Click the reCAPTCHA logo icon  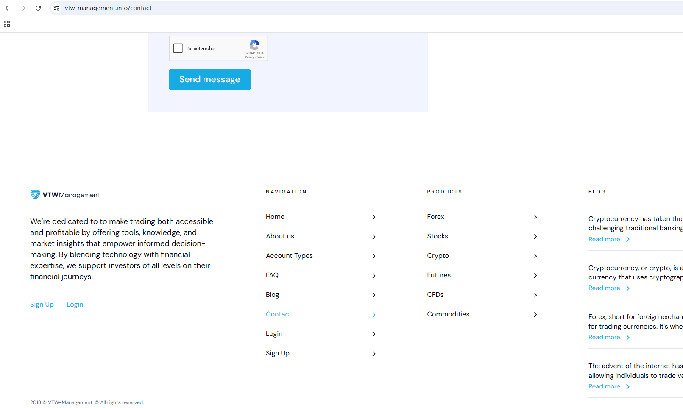[x=254, y=45]
